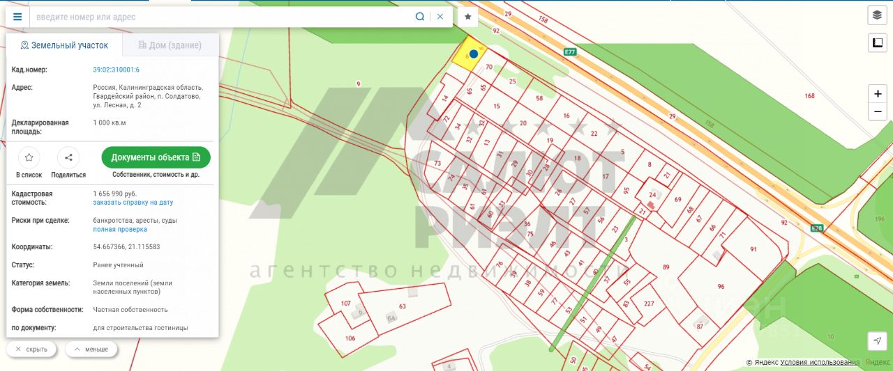Locate my position on map
This screenshot has height=371, width=893.
coord(877,340)
